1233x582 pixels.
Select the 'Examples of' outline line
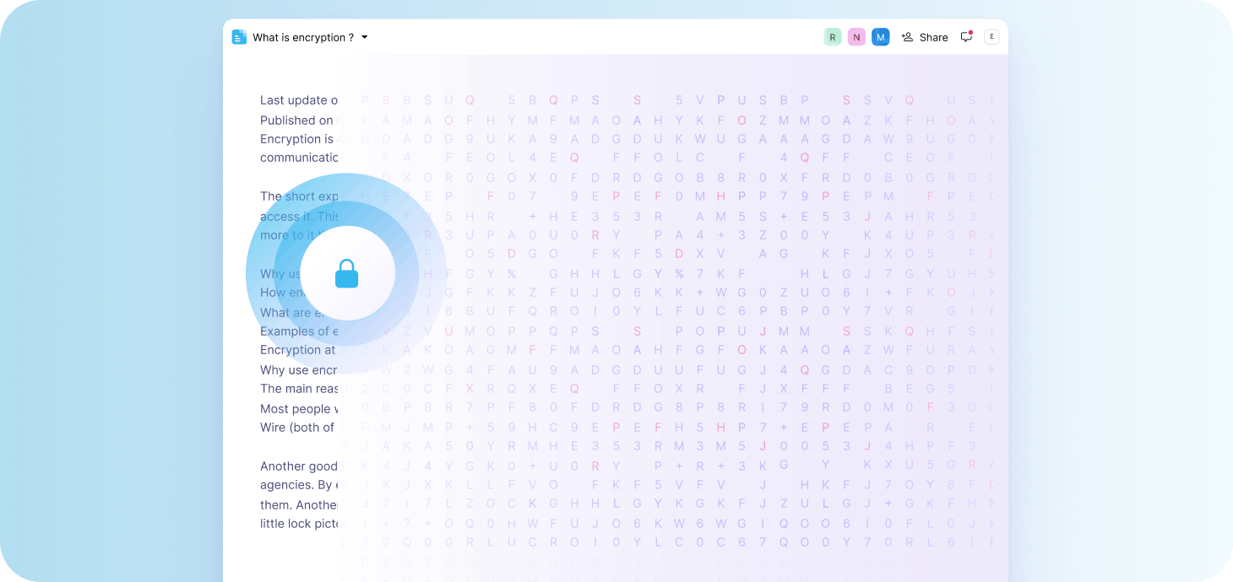pos(298,331)
